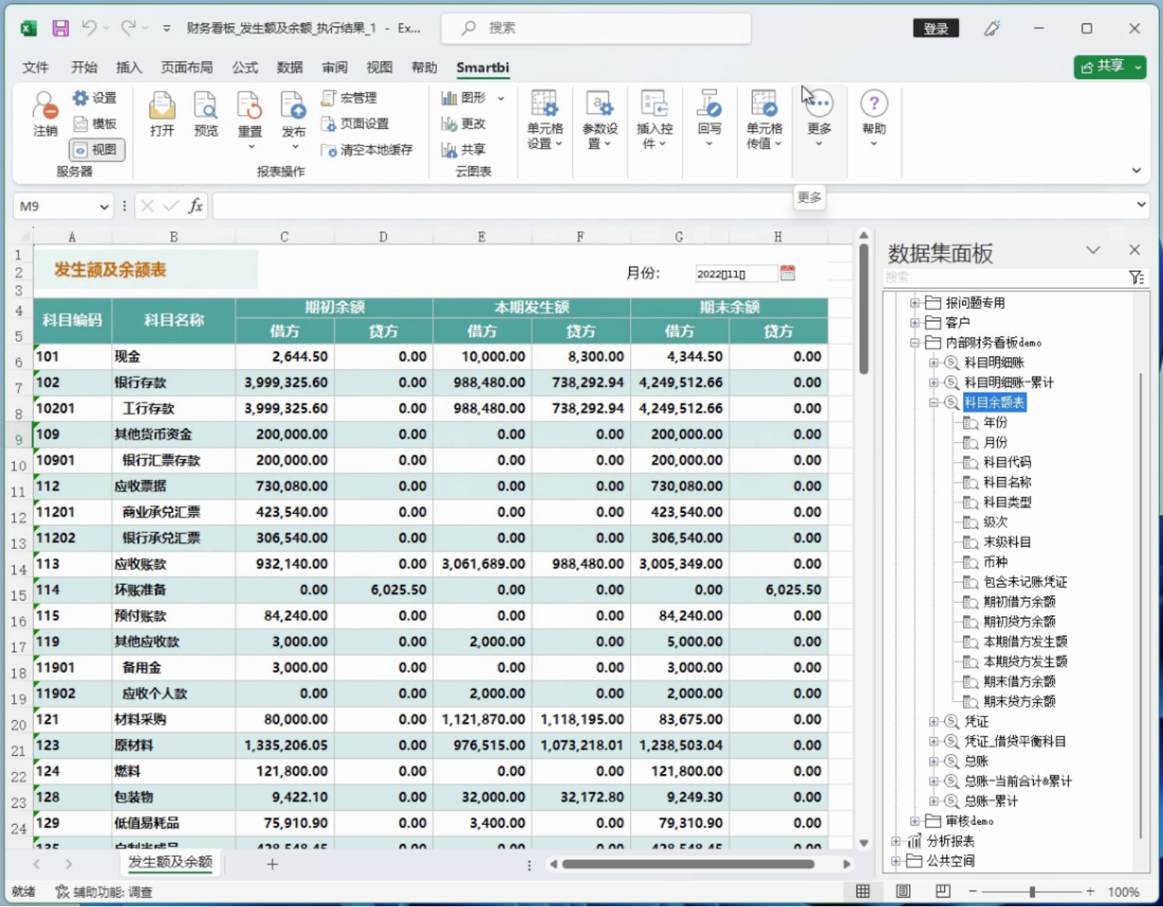The height and width of the screenshot is (907, 1163).
Task: Click the Undo arrow icon
Action: click(x=89, y=28)
